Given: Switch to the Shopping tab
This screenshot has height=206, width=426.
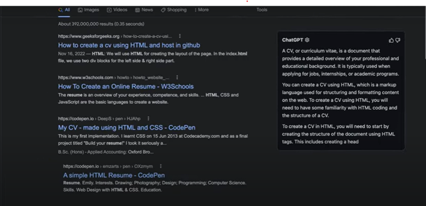Looking at the screenshot, I should coord(173,10).
